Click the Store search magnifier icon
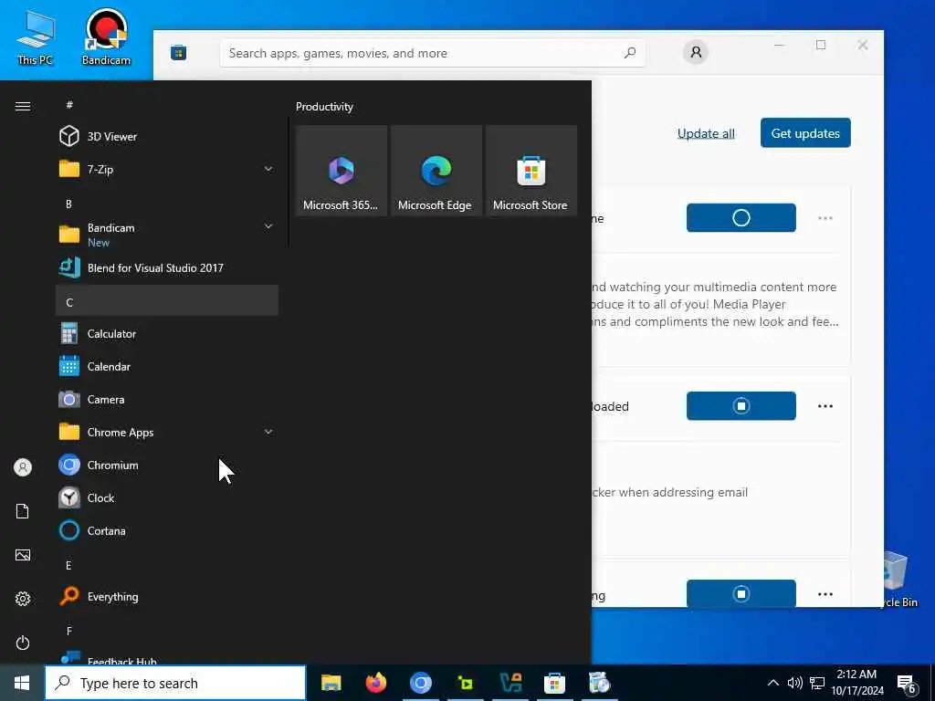The height and width of the screenshot is (701, 935). click(x=630, y=53)
